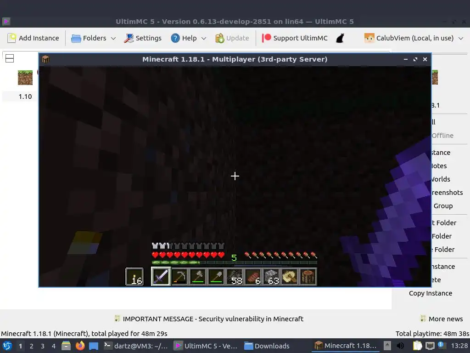
Task: Click the More news button
Action: (441, 319)
